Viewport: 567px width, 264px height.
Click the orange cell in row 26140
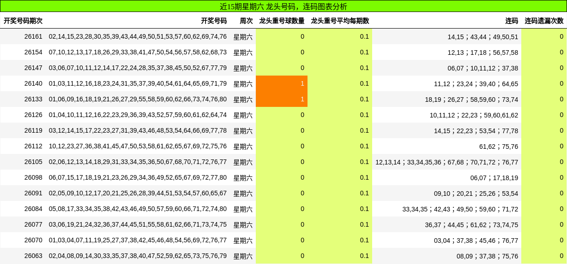[x=282, y=83]
